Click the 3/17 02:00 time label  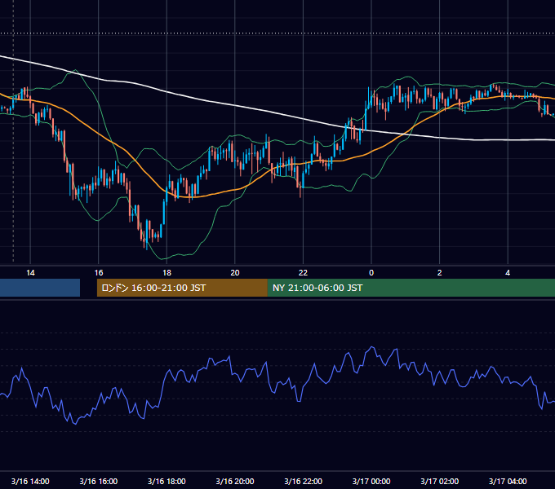440,481
